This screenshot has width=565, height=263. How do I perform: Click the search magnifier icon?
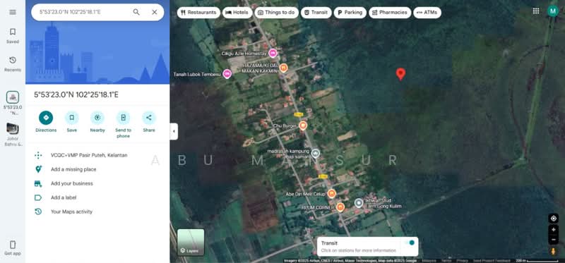(136, 12)
